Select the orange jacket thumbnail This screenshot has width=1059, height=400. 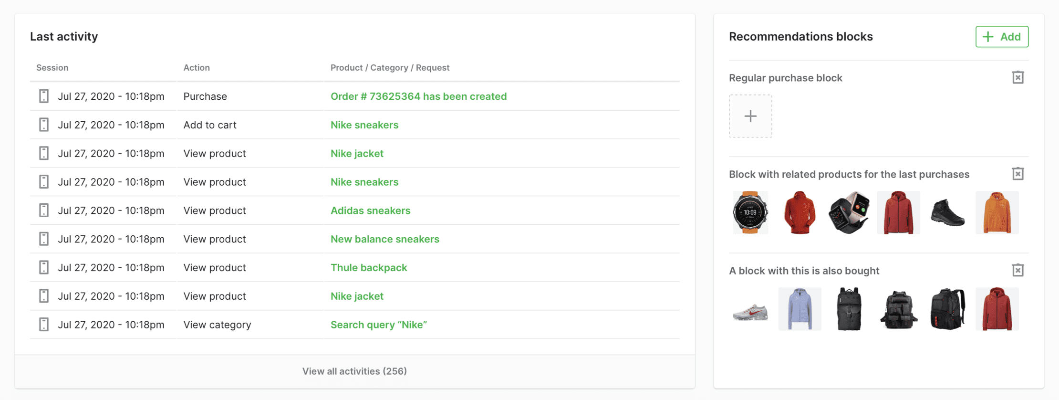tap(997, 212)
